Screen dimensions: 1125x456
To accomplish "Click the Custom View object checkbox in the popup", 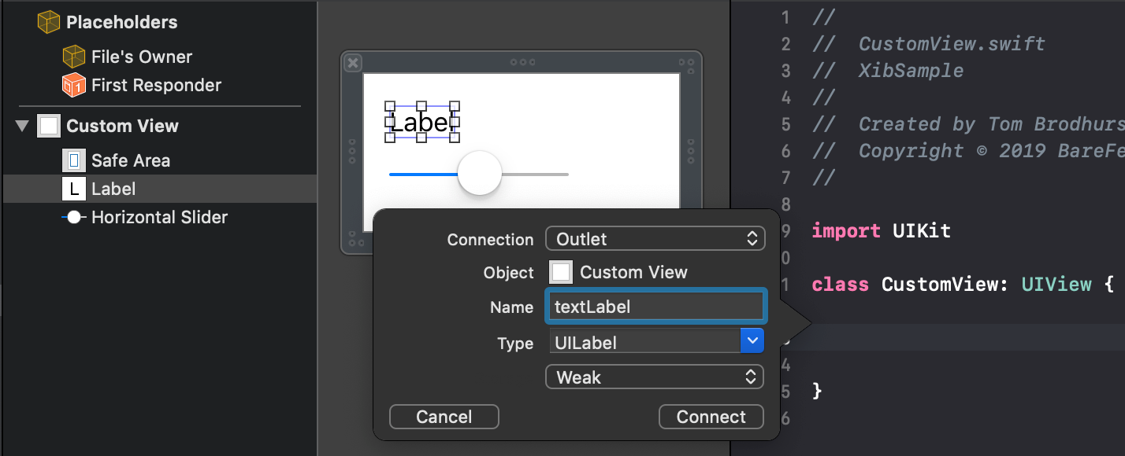I will pyautogui.click(x=562, y=272).
